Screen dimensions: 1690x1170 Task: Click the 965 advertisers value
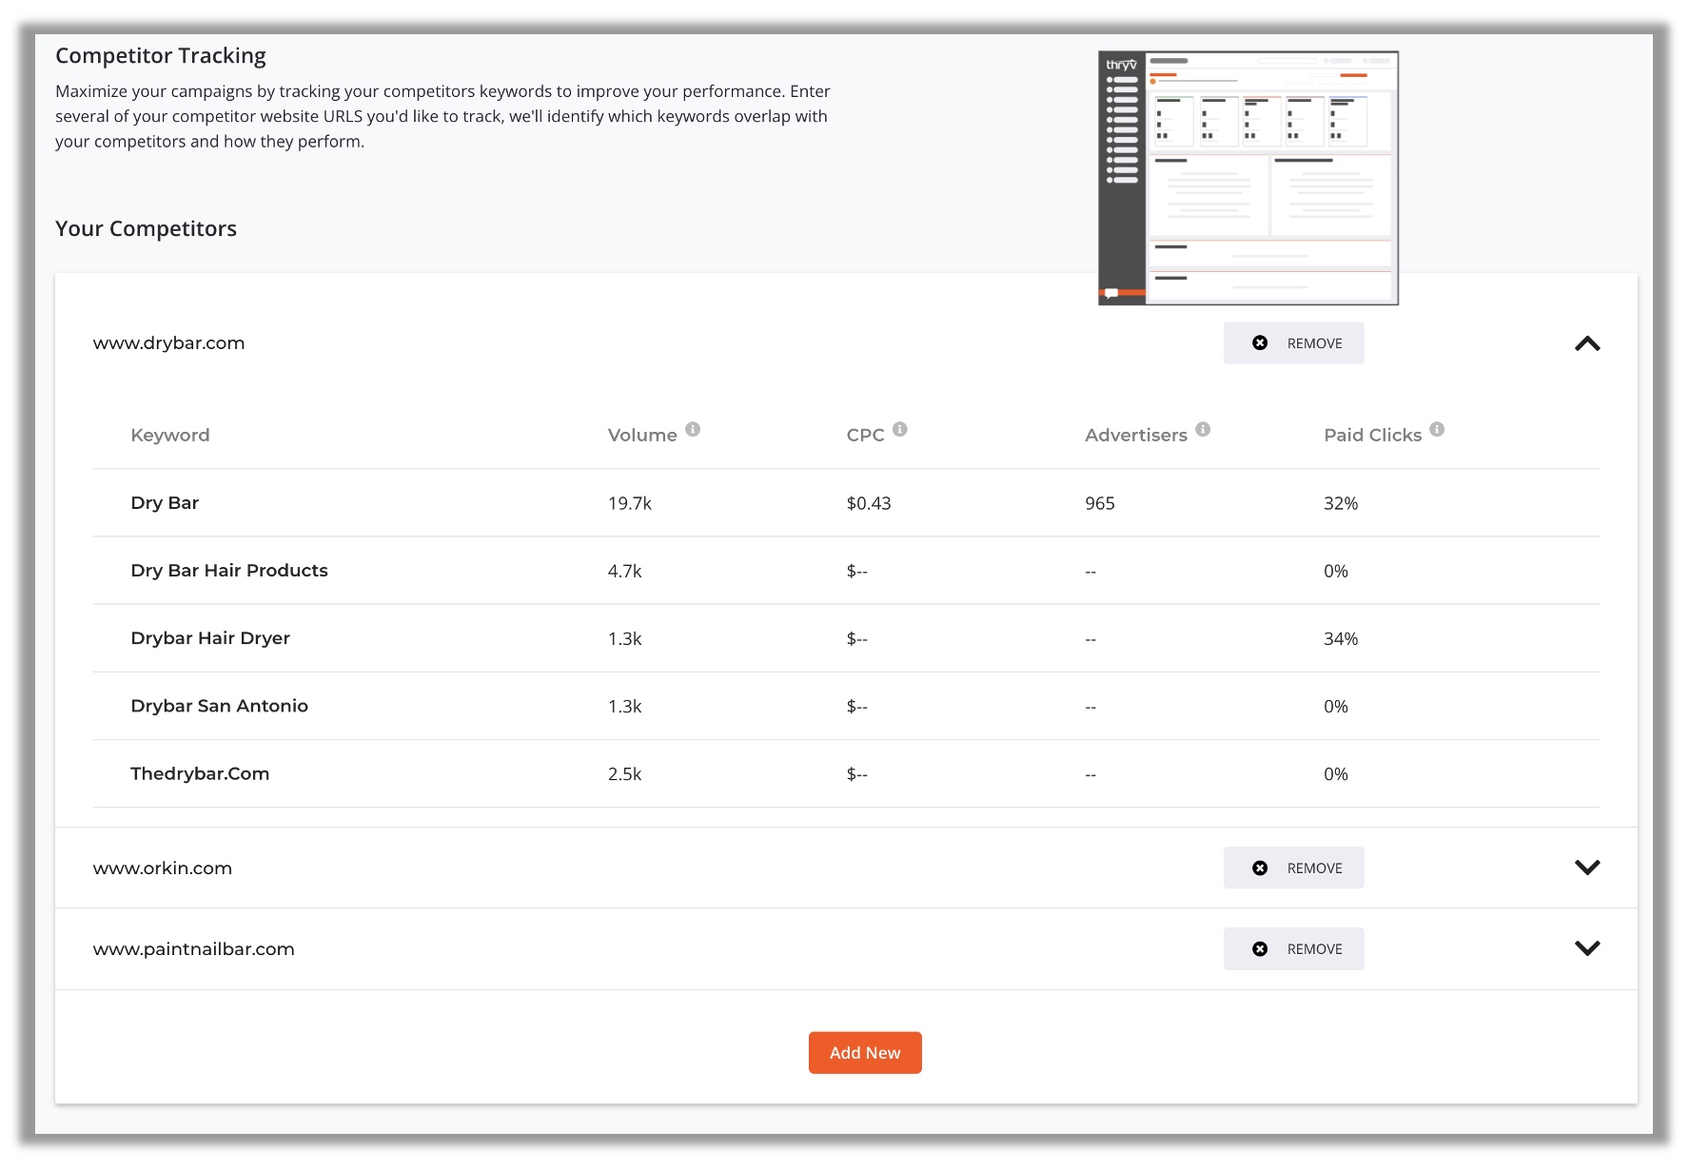pyautogui.click(x=1100, y=503)
